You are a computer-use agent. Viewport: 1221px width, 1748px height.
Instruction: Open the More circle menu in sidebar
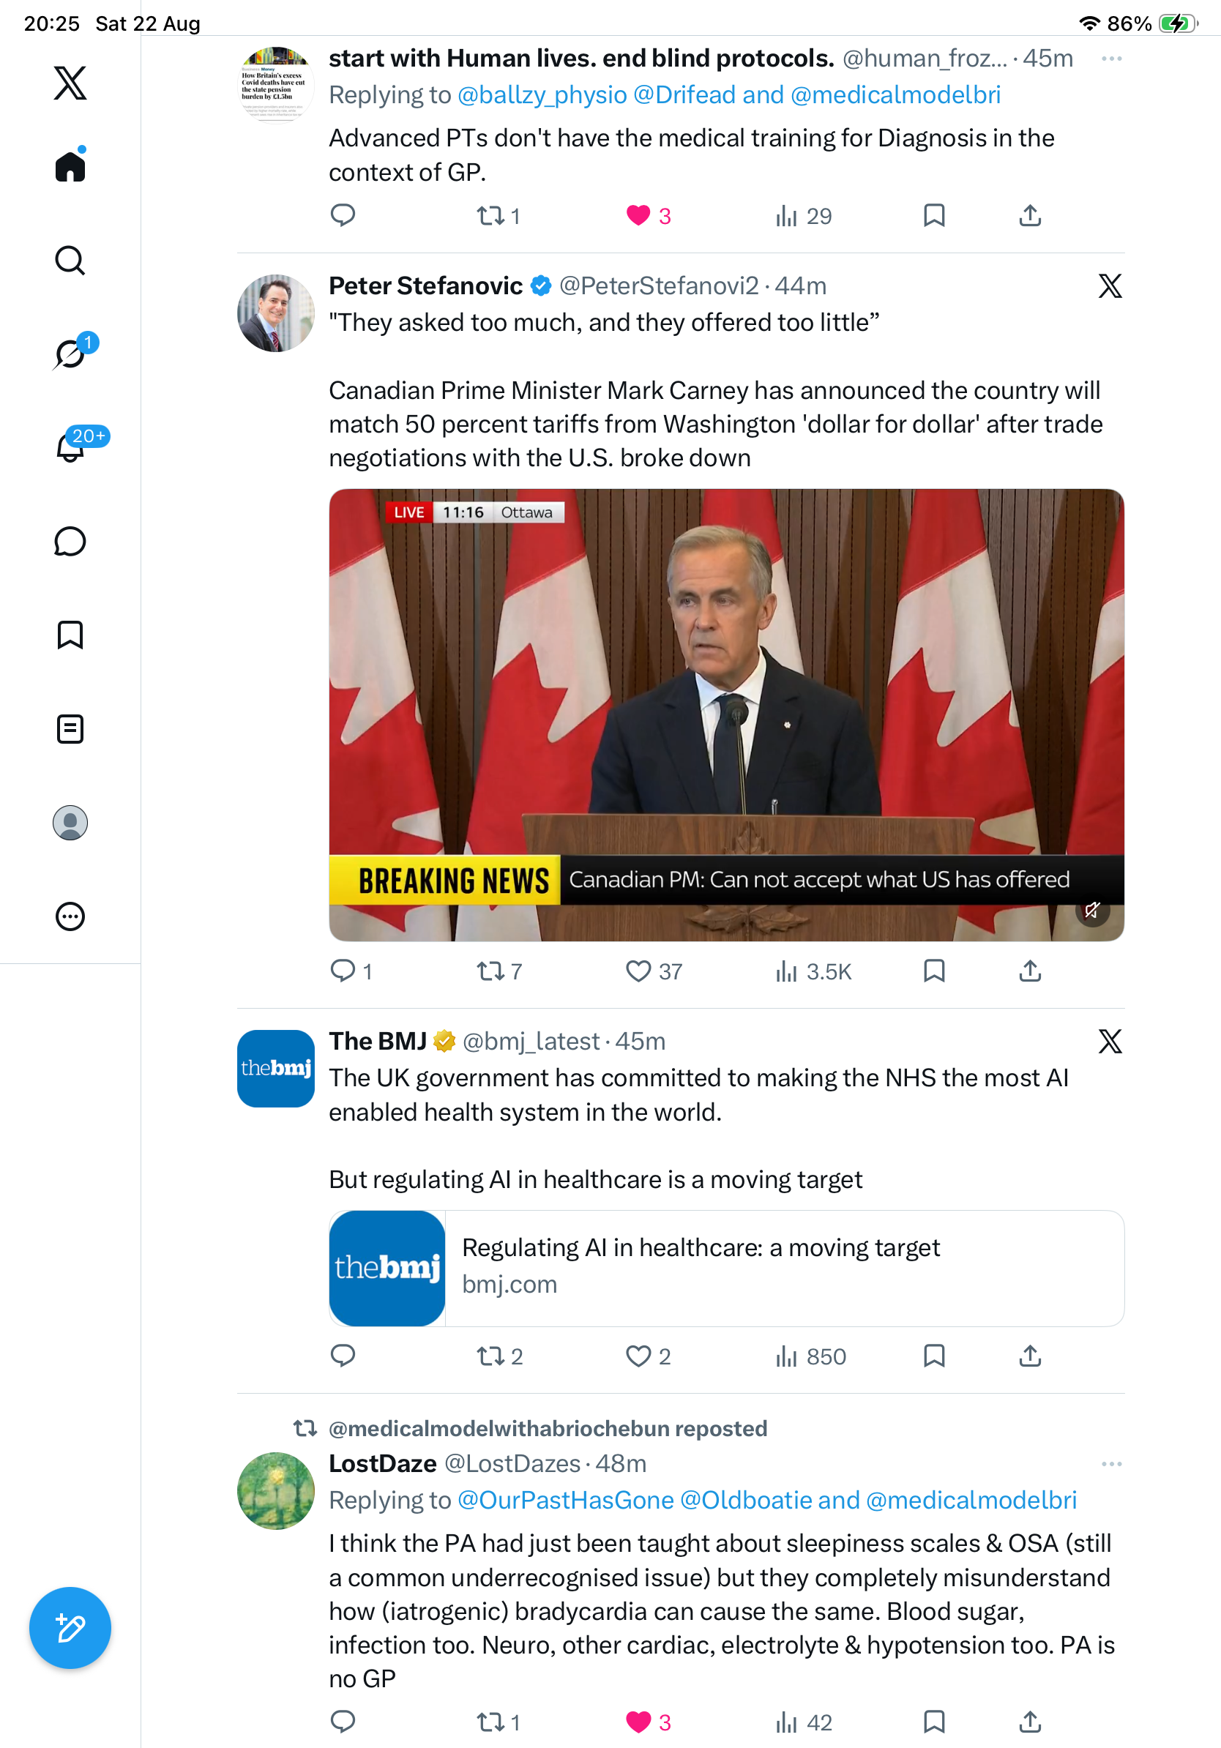tap(70, 916)
